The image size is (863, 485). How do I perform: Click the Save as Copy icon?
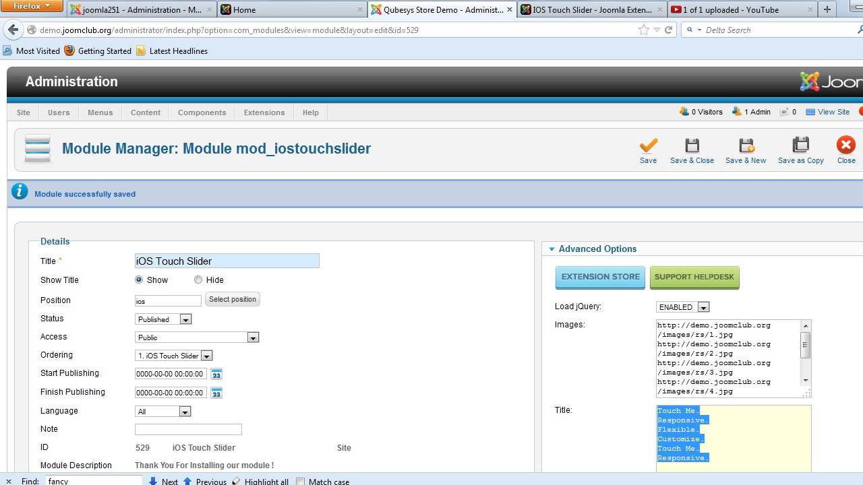click(x=800, y=145)
